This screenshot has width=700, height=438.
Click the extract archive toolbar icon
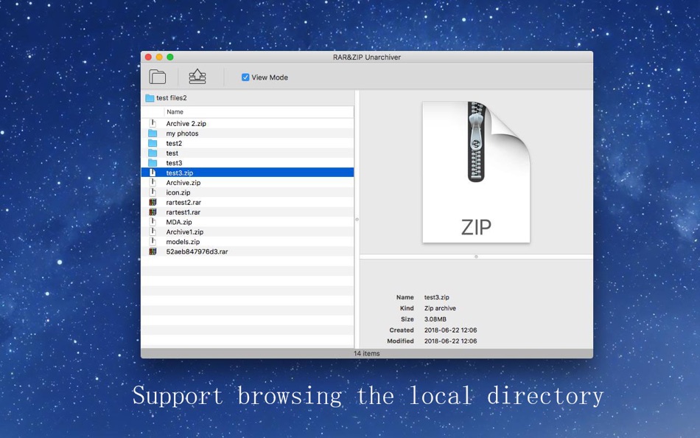[x=197, y=77]
